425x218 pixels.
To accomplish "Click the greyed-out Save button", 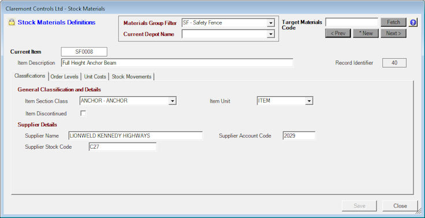I will click(x=359, y=206).
